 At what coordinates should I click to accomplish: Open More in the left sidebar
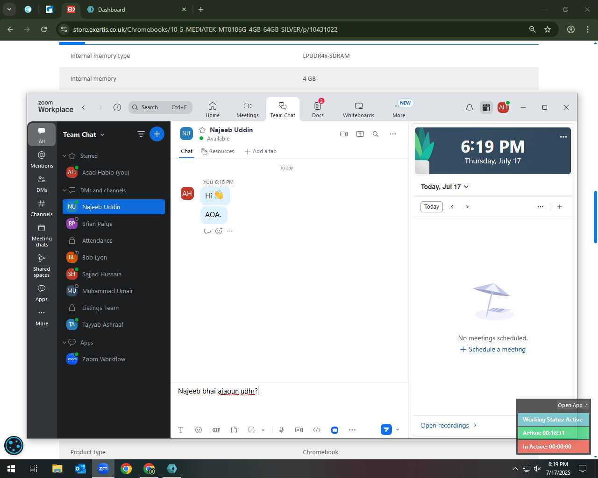tap(42, 317)
